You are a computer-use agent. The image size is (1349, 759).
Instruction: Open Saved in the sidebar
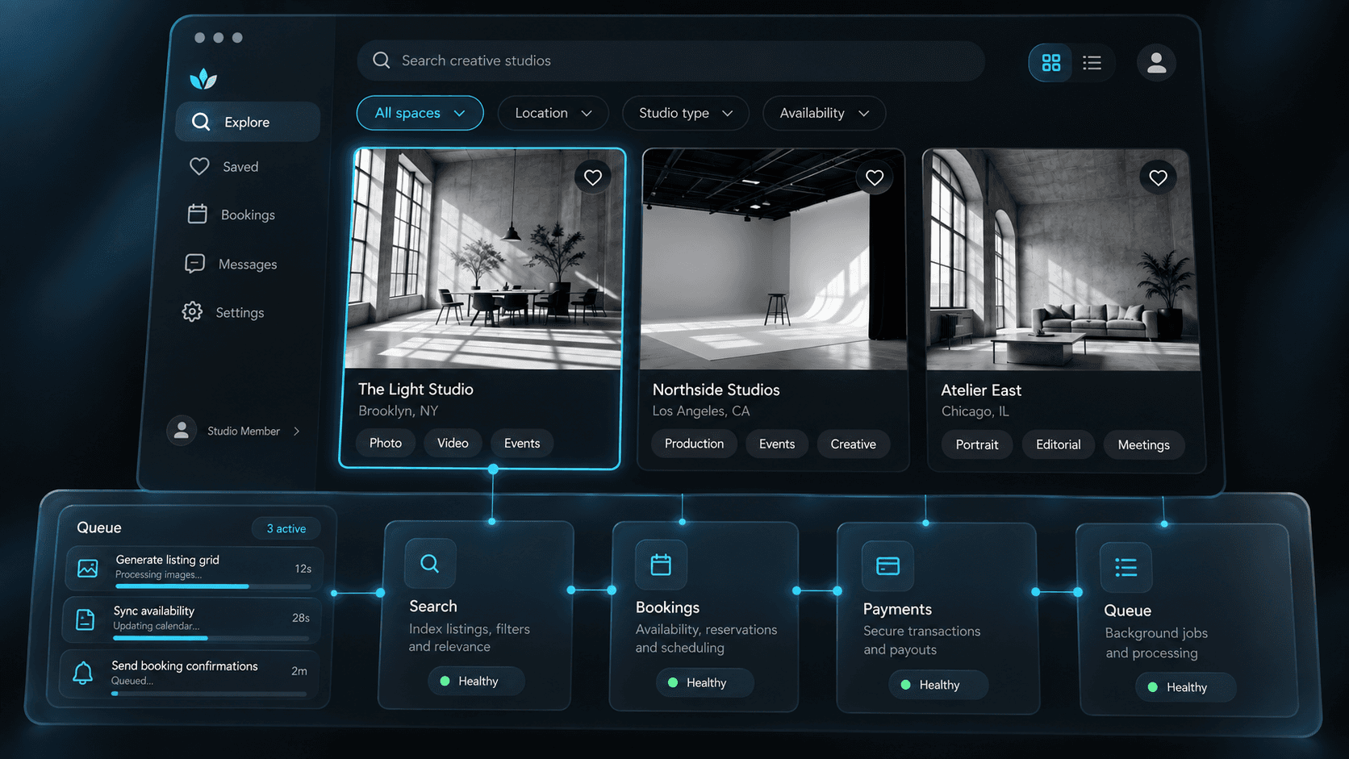tap(225, 166)
